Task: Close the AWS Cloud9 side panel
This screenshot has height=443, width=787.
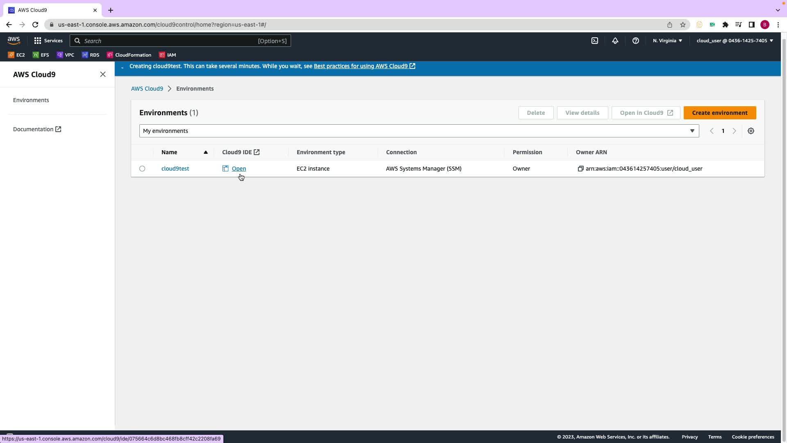Action: (x=103, y=74)
